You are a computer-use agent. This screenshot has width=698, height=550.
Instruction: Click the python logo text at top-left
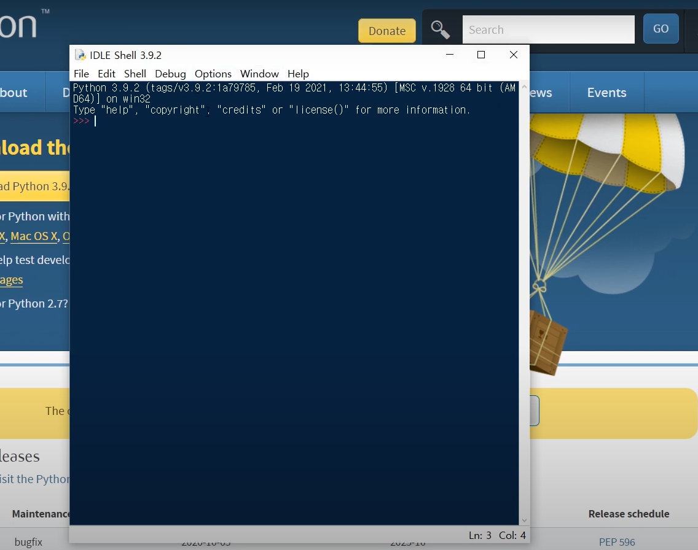click(x=18, y=25)
